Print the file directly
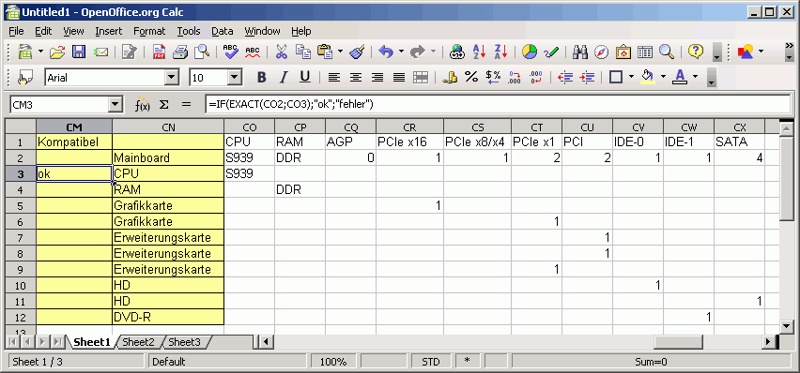This screenshot has height=373, width=800. coord(180,52)
